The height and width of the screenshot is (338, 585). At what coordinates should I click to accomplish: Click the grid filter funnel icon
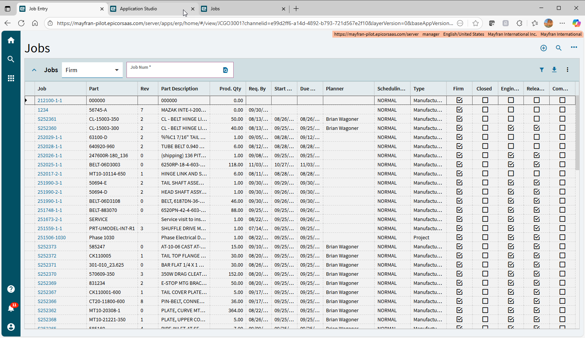542,70
